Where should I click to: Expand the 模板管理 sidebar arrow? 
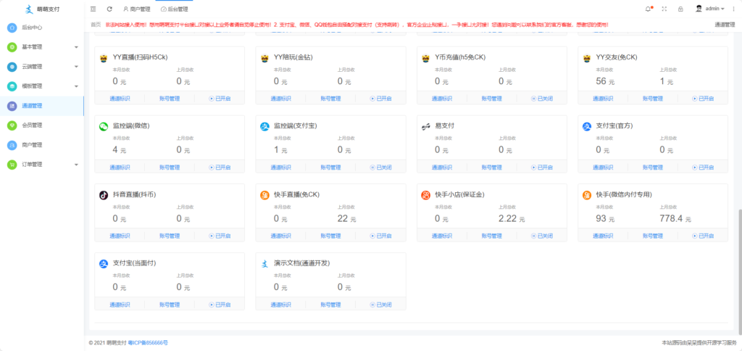(x=76, y=86)
